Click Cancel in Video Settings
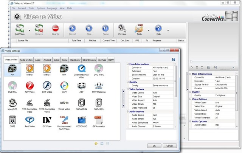The height and width of the screenshot is (153, 242). (169, 146)
